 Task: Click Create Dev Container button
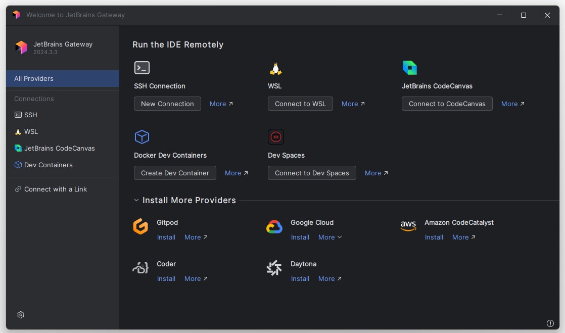point(175,173)
